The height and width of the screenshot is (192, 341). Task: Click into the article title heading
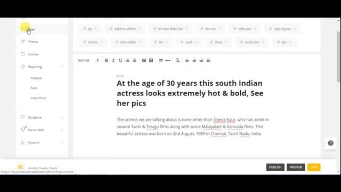[190, 93]
